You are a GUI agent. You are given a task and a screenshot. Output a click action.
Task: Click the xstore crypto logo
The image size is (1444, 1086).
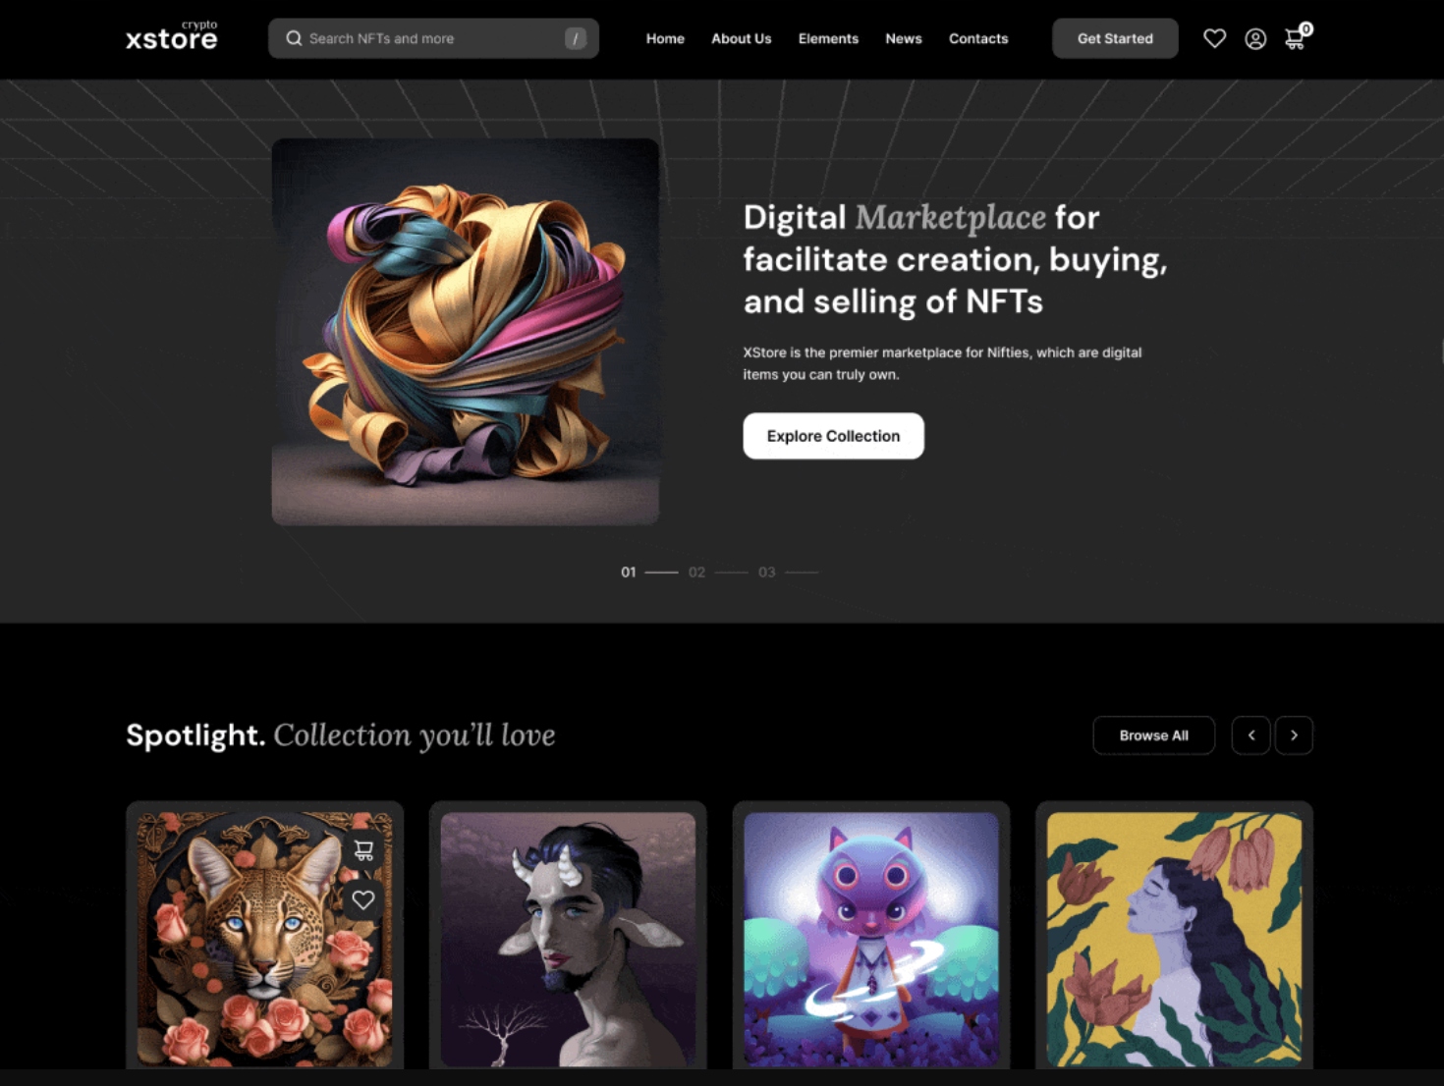point(172,36)
